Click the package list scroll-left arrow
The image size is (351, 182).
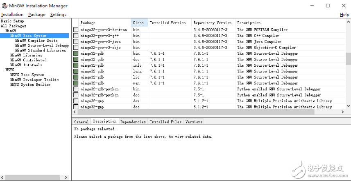coord(75,112)
